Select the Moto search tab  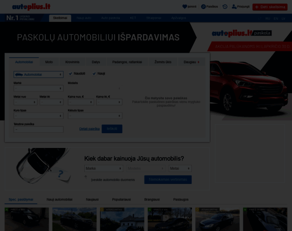coord(49,62)
